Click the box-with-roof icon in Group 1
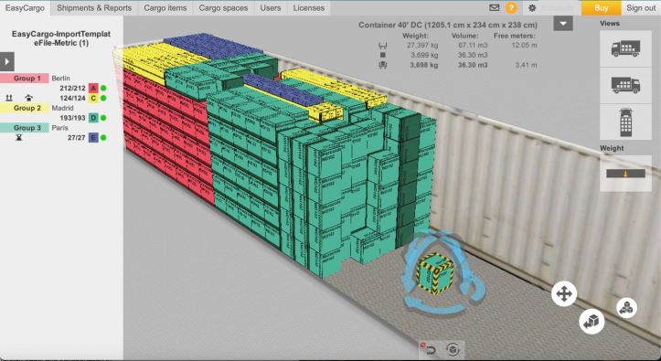This screenshot has height=361, width=661. 28,98
